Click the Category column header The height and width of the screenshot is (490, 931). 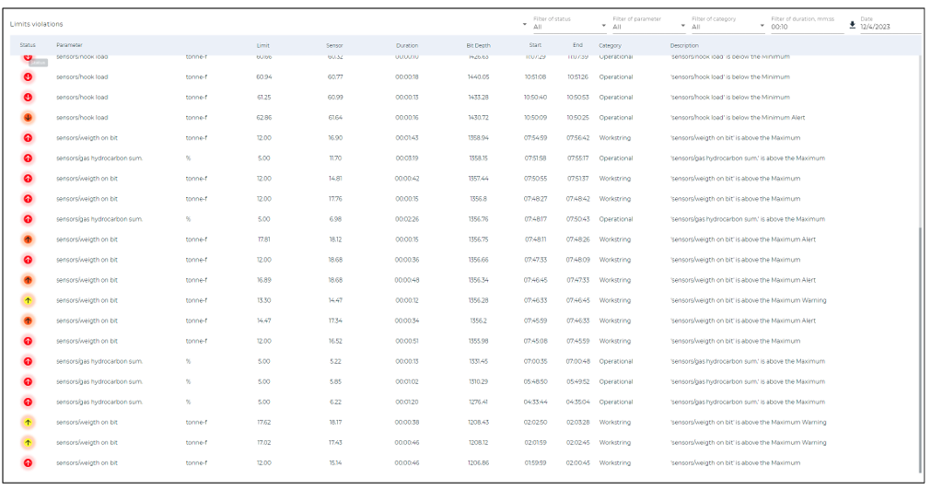610,45
